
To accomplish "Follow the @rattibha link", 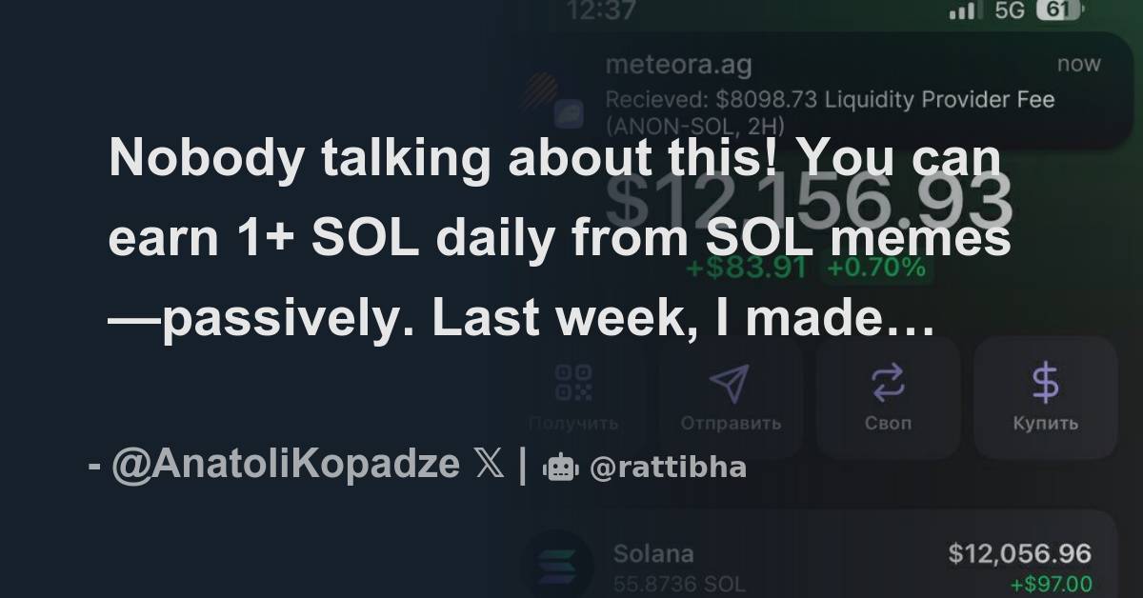I will point(667,466).
